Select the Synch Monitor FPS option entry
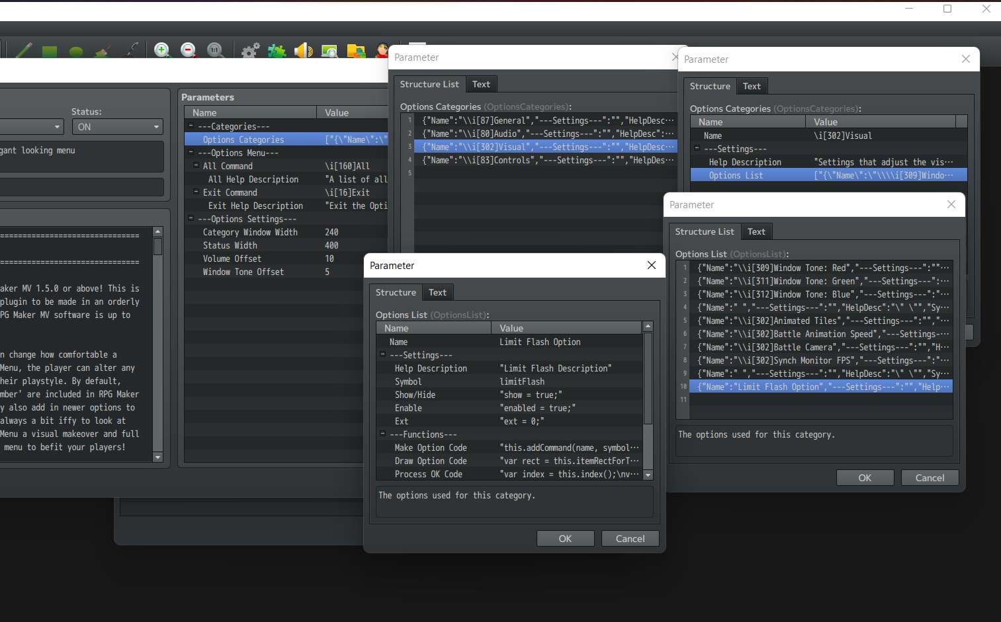Viewport: 1001px width, 622px height. coord(821,360)
